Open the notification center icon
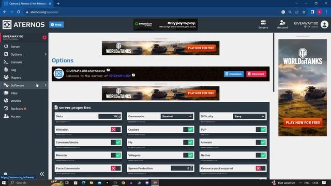 point(324,182)
